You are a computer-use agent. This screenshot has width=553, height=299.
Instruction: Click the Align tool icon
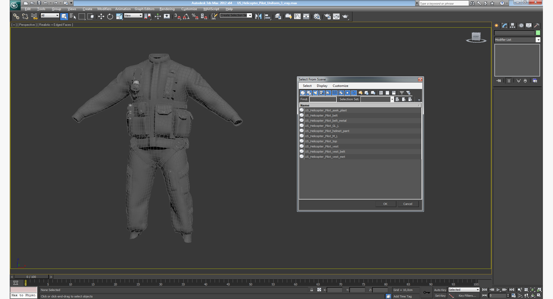268,16
